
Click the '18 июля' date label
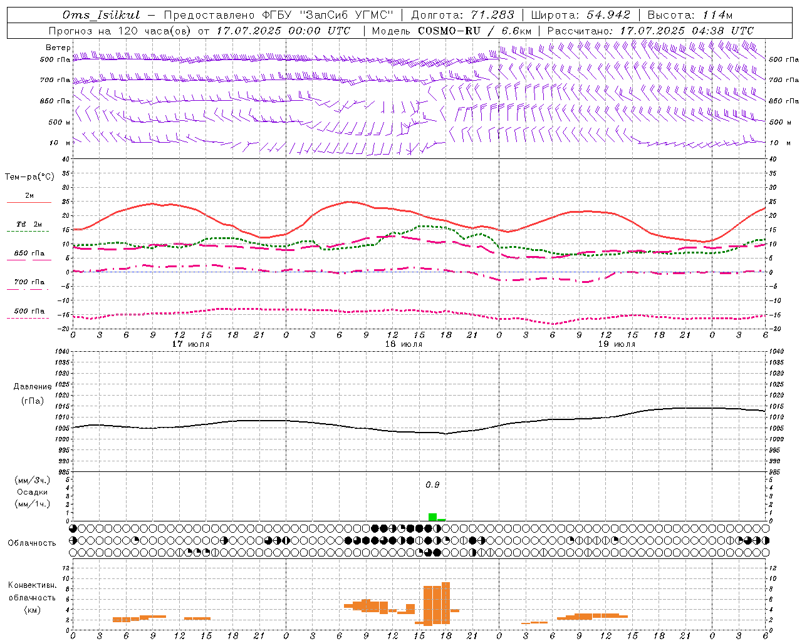point(404,344)
